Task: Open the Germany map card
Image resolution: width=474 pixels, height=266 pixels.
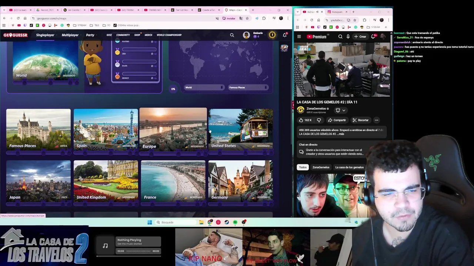Action: click(240, 181)
